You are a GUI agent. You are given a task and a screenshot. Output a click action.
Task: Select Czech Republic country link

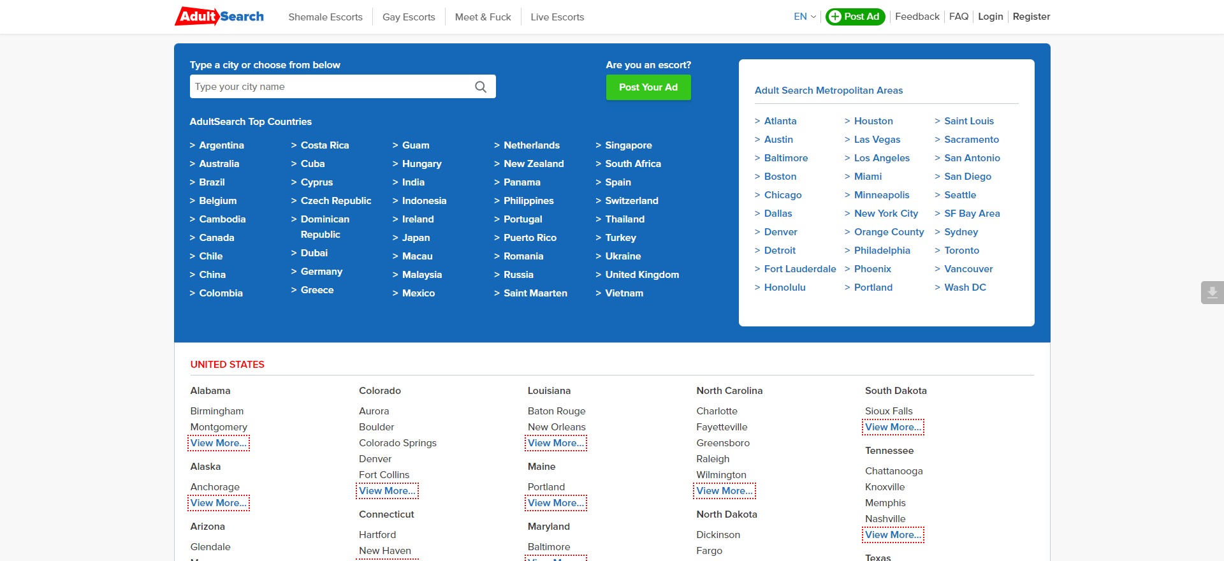tap(336, 201)
